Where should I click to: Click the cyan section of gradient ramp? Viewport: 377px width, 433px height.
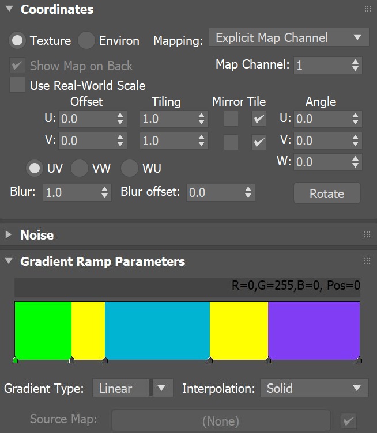point(157,329)
